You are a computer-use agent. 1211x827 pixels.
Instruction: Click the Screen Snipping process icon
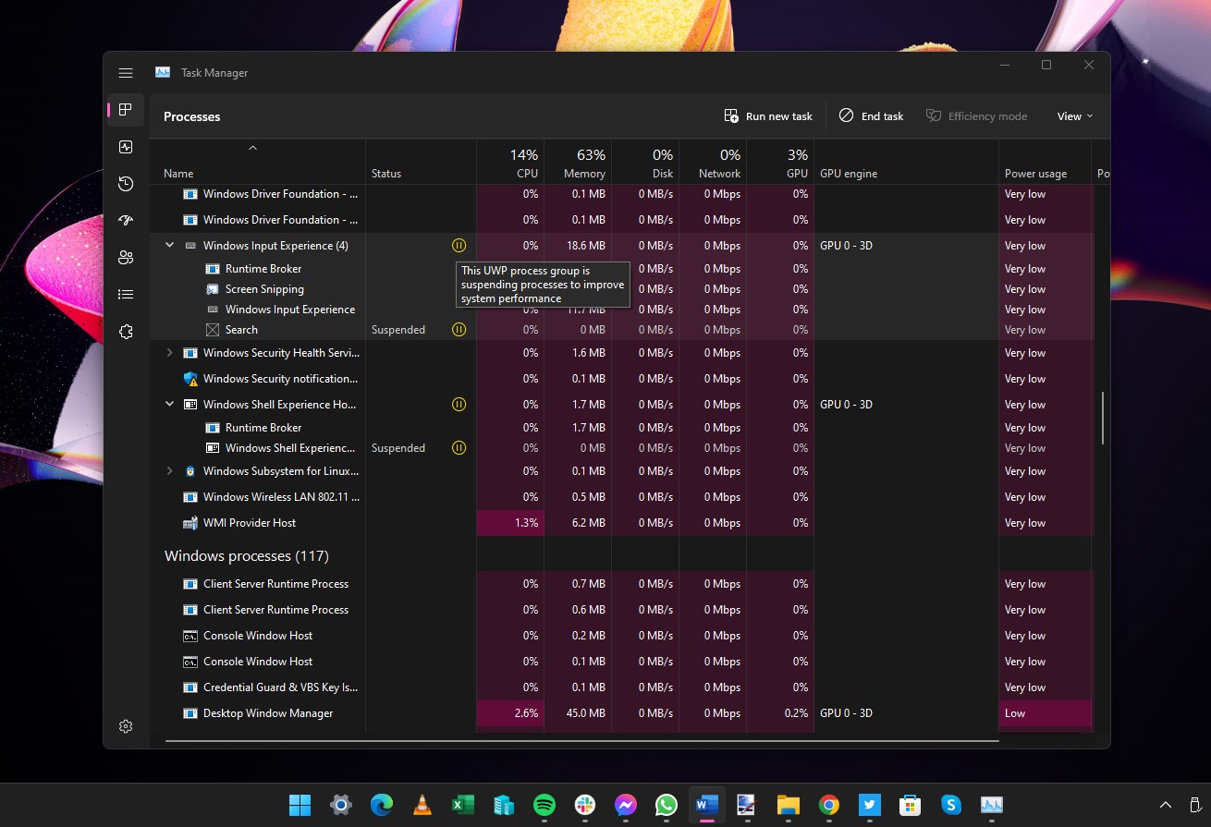click(213, 289)
